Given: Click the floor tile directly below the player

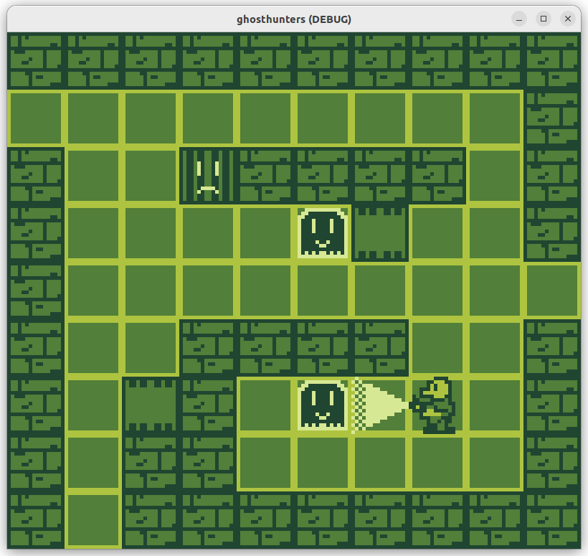Looking at the screenshot, I should tap(437, 463).
